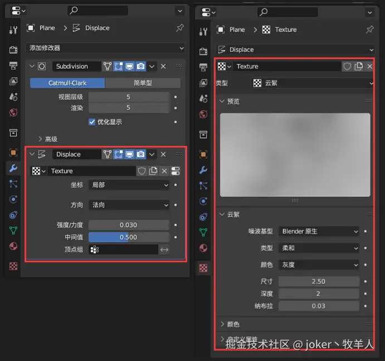The width and height of the screenshot is (385, 361).
Task: Adjust 中间值 slider at 0.500
Action: [129, 237]
